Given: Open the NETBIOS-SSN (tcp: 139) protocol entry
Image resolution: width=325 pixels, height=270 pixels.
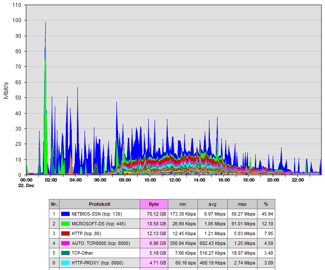Looking at the screenshot, I should click(x=96, y=214).
